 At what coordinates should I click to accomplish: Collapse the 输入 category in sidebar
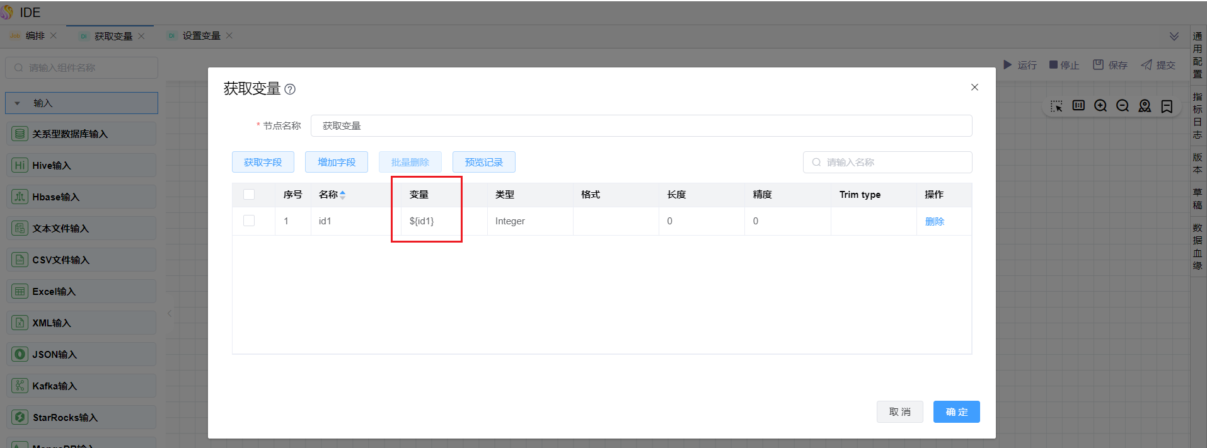(x=18, y=103)
